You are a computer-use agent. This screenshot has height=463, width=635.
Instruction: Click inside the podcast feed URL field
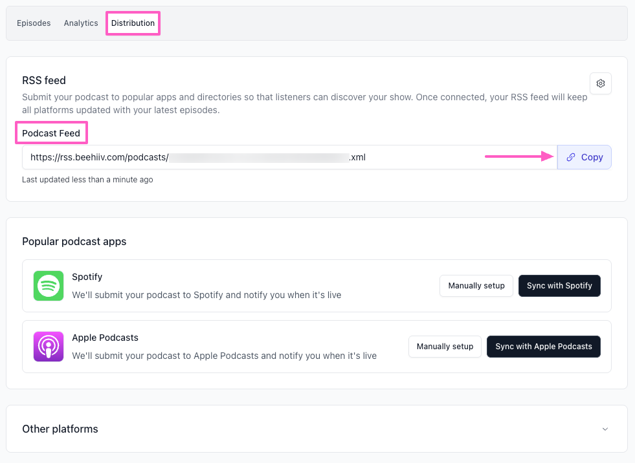point(259,157)
